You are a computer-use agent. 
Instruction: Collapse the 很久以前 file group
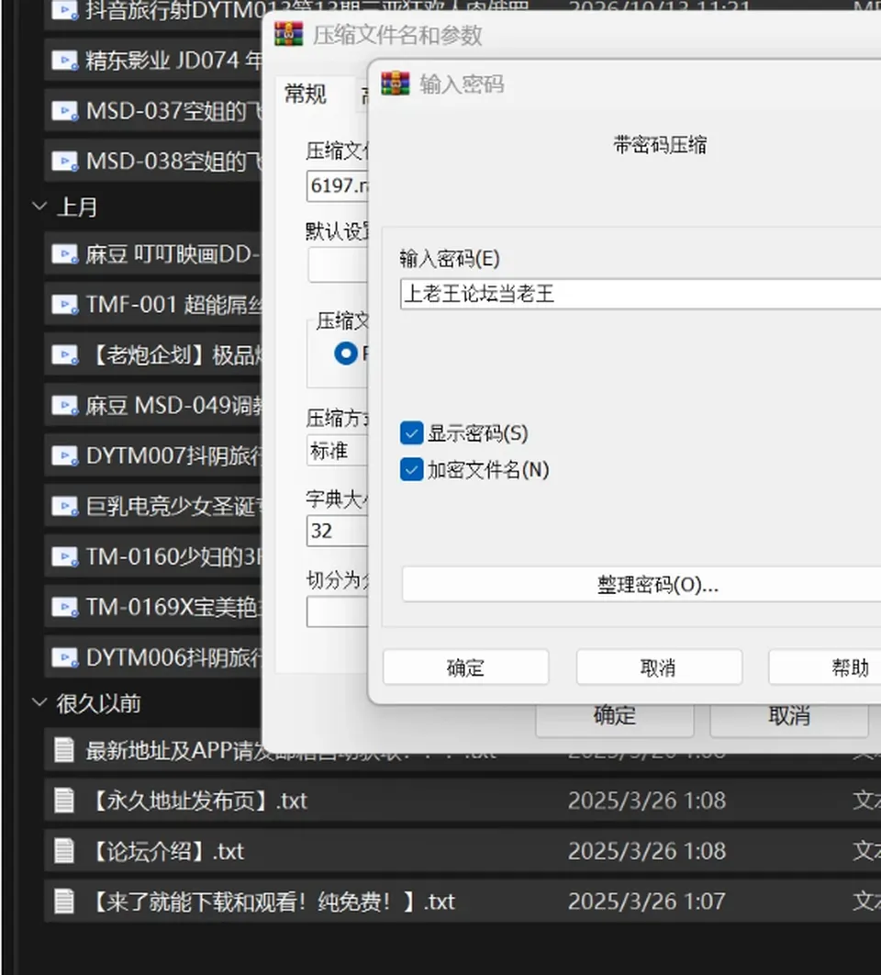click(x=39, y=702)
